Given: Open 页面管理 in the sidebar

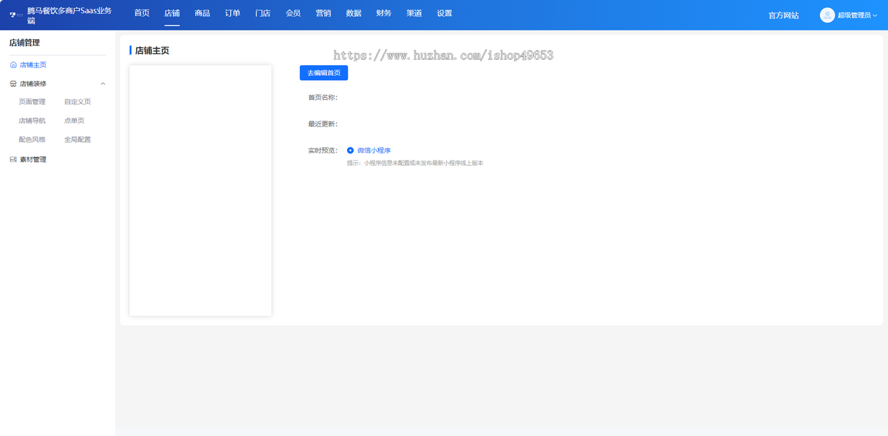Looking at the screenshot, I should point(32,102).
